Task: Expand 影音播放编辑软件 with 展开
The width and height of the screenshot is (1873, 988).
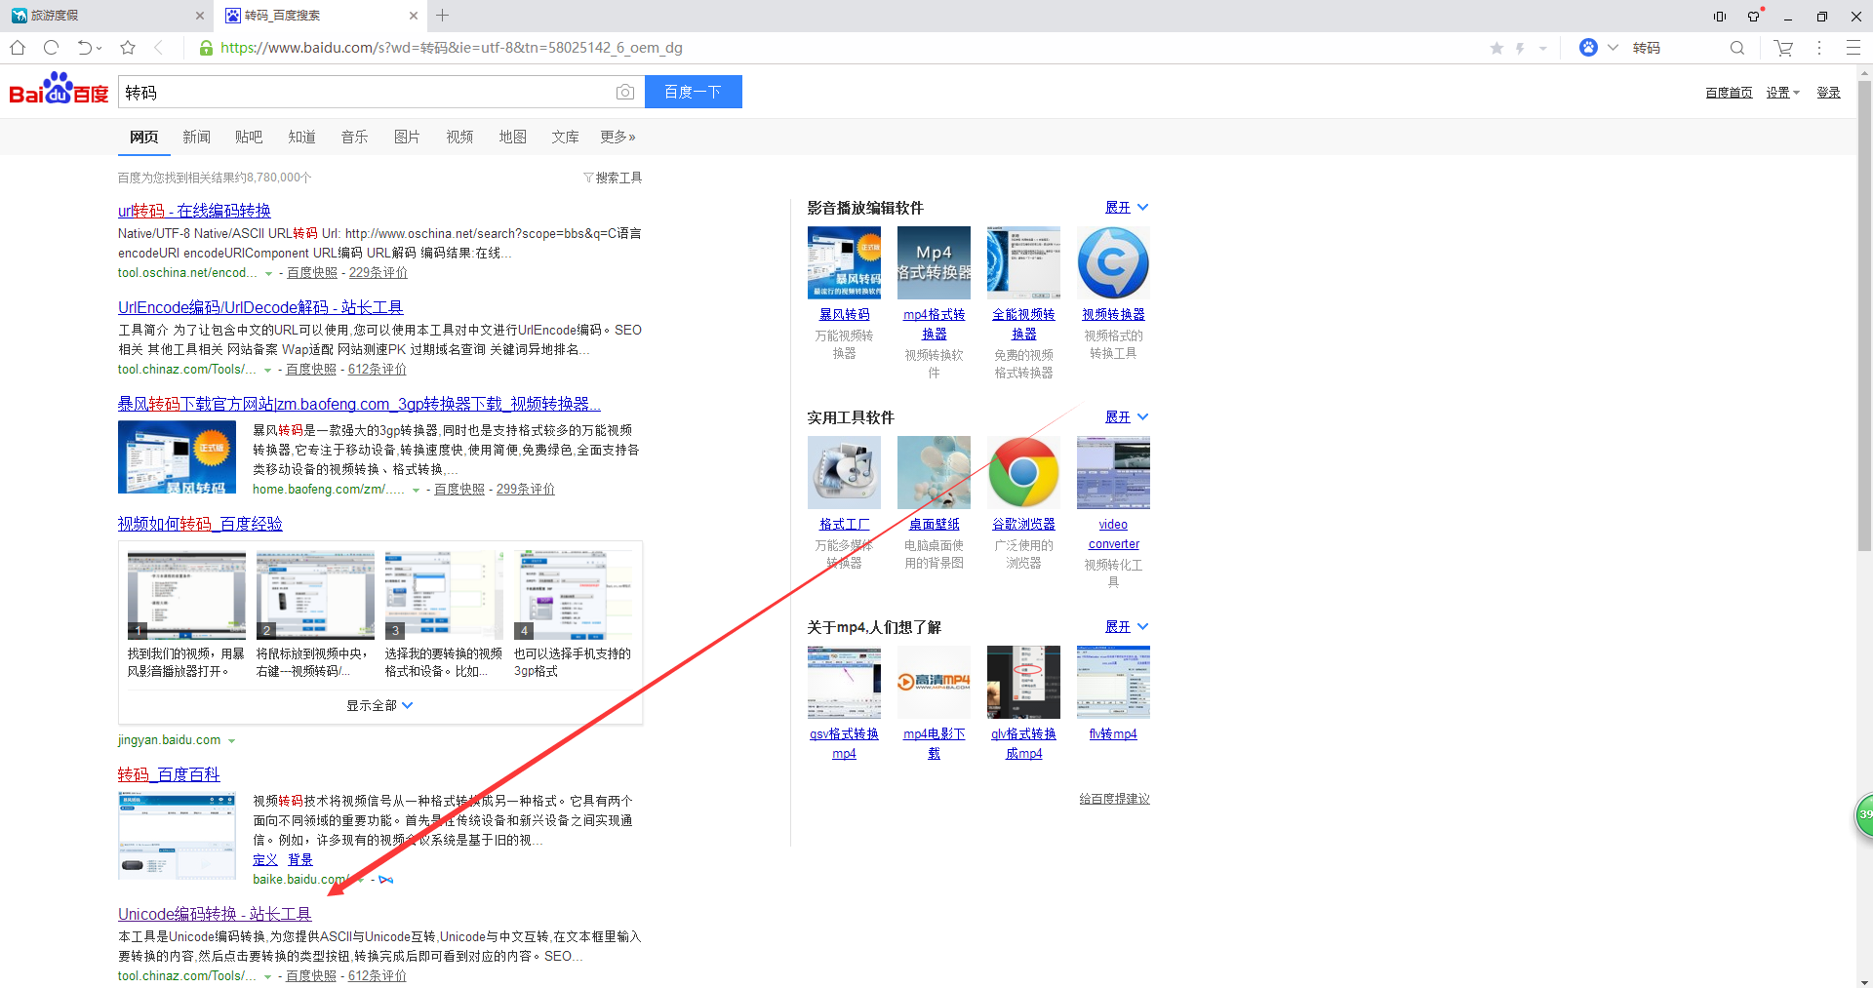Action: click(x=1127, y=208)
